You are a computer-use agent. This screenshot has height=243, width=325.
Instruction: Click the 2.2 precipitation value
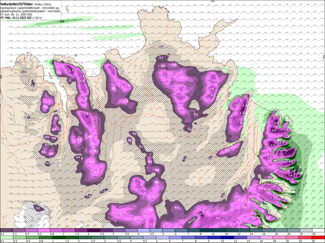(x=71, y=71)
